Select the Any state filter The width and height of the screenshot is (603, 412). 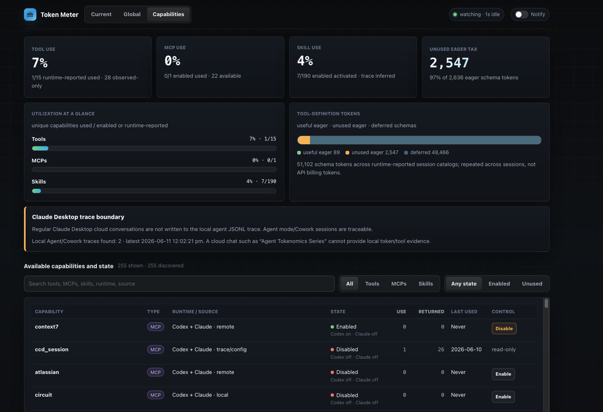464,284
